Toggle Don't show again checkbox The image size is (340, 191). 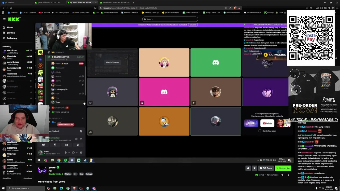tap(260, 131)
